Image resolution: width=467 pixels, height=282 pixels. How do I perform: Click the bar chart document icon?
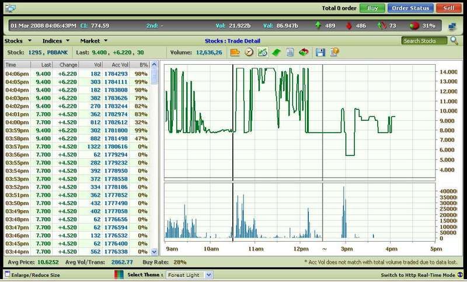tap(290, 53)
